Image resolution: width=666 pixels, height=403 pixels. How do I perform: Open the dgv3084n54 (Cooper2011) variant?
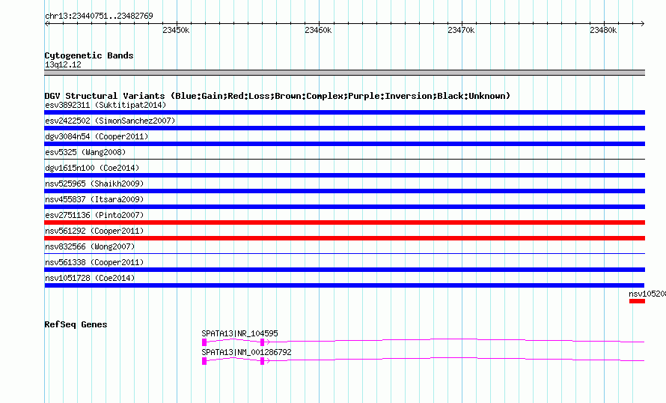(97, 136)
